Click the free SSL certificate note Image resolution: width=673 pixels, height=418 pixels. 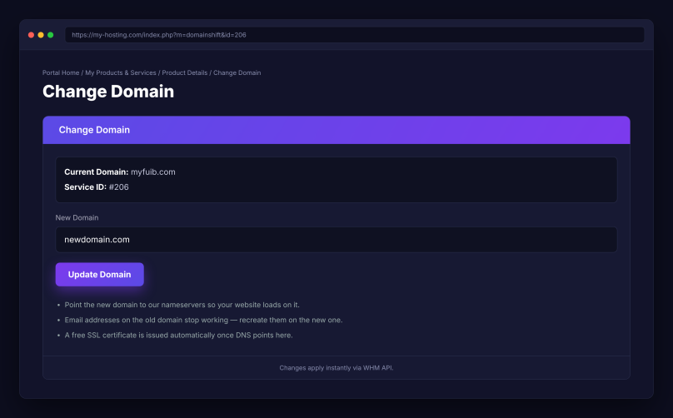click(x=178, y=336)
